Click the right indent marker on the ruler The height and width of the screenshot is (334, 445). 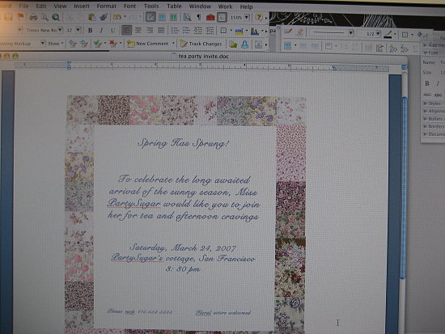coord(334,68)
